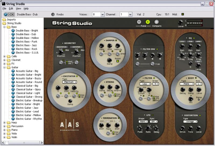Open the Channel dropdown
The image size is (215, 146).
point(130,14)
